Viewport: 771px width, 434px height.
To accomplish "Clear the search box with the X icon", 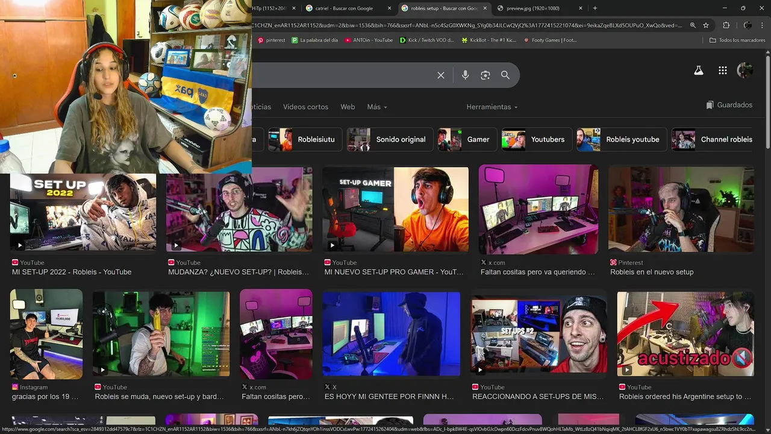I will click(x=441, y=75).
